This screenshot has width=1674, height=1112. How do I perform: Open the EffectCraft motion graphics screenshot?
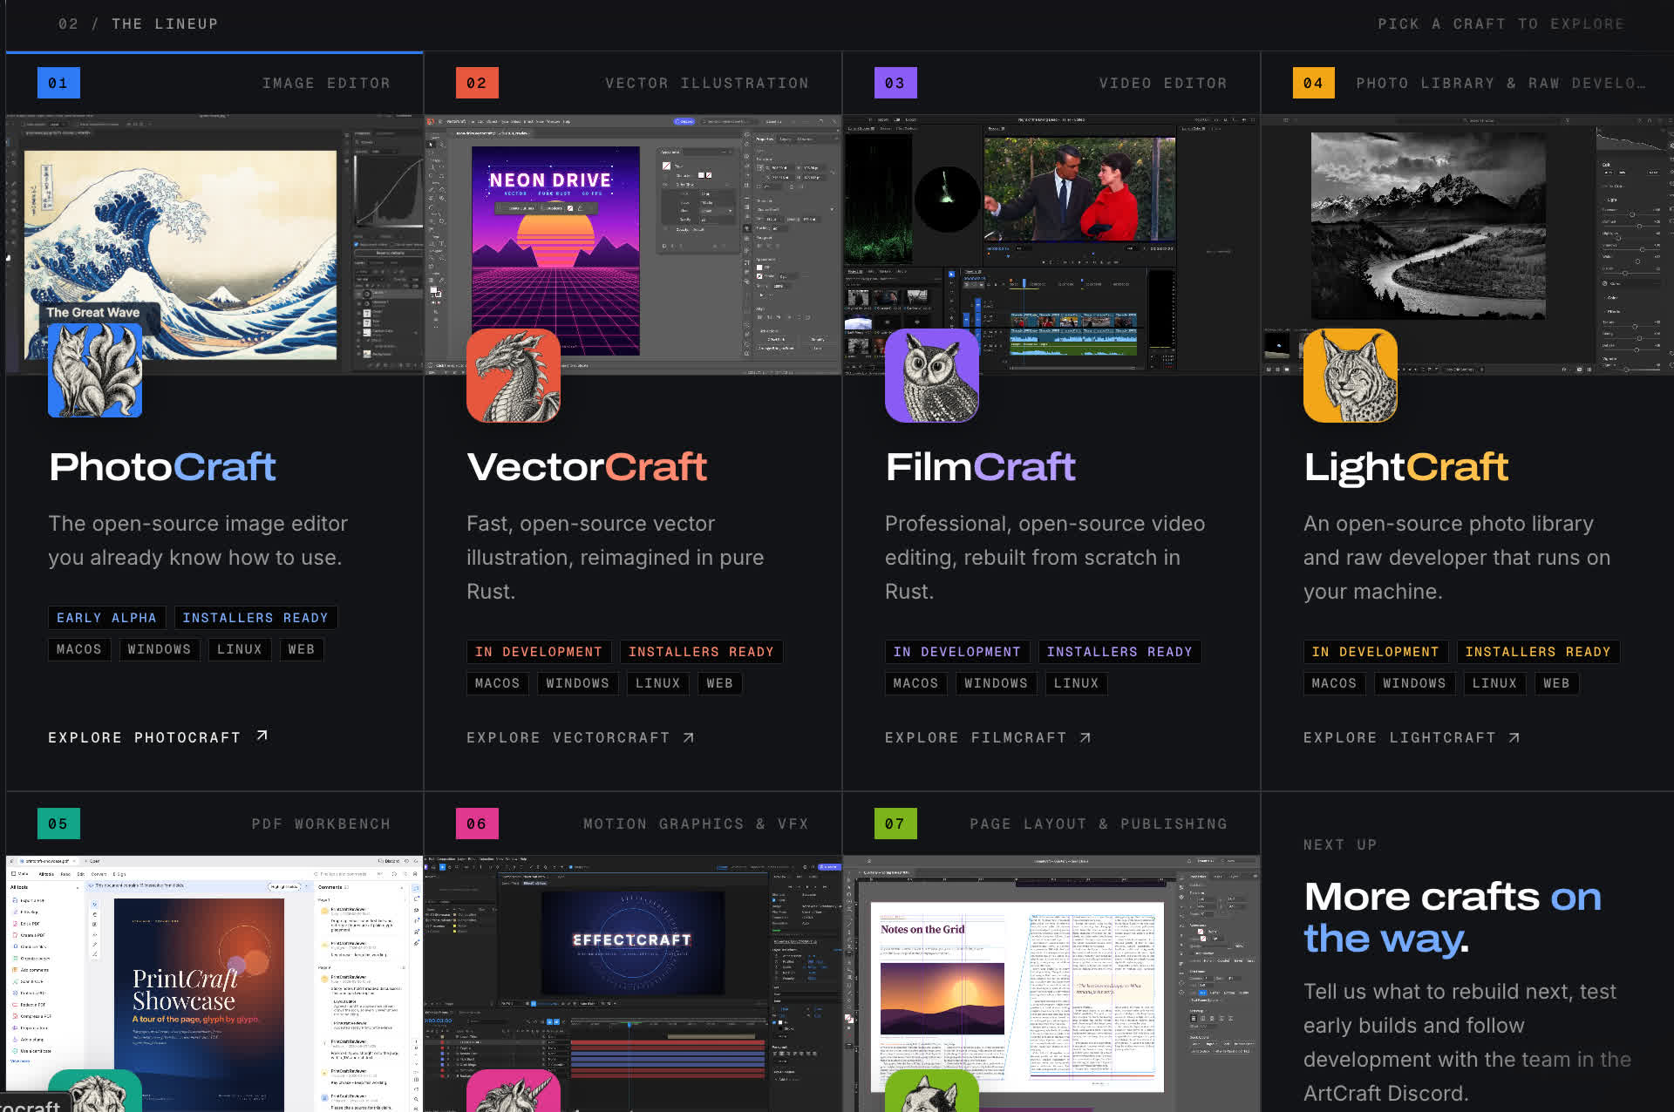633,983
